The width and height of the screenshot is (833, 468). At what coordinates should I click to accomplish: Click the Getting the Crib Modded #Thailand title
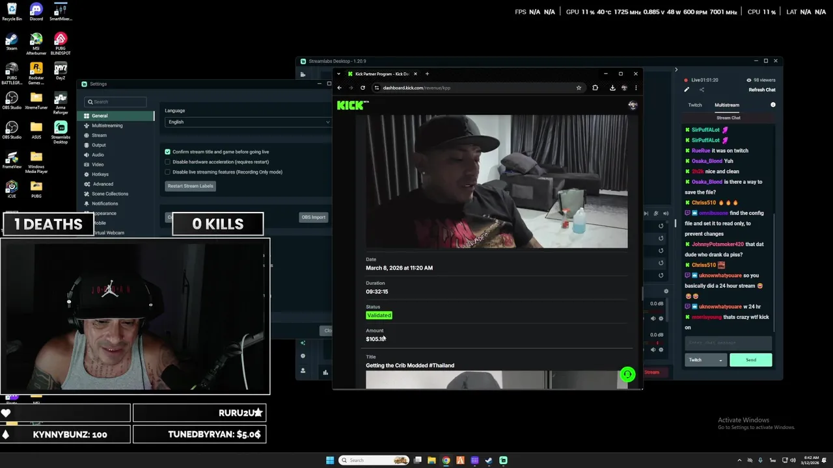410,365
